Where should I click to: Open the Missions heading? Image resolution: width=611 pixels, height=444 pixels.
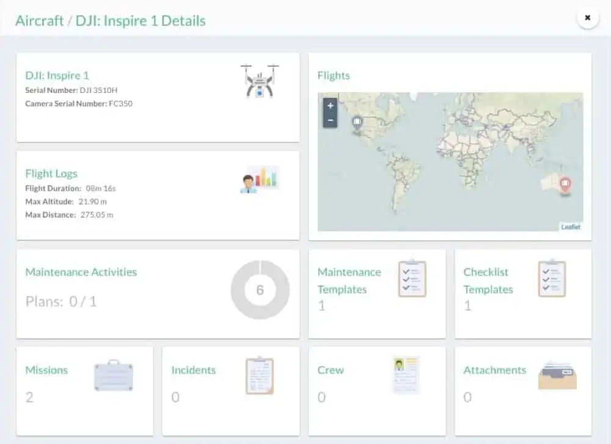coord(46,370)
